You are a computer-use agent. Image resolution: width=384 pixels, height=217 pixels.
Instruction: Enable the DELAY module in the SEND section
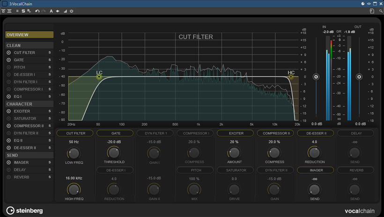click(x=9, y=170)
